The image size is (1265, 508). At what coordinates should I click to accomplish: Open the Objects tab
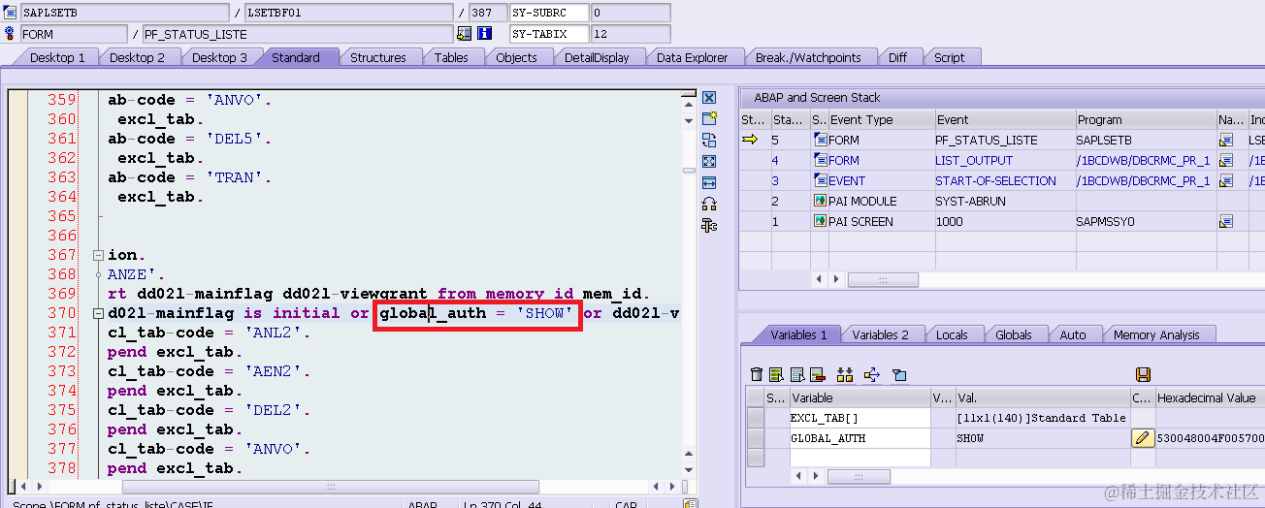point(517,57)
